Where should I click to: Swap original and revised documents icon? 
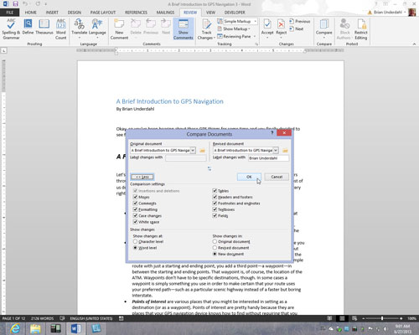click(209, 168)
